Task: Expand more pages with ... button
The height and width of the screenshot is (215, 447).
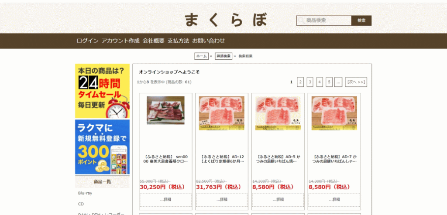Action: pos(338,82)
